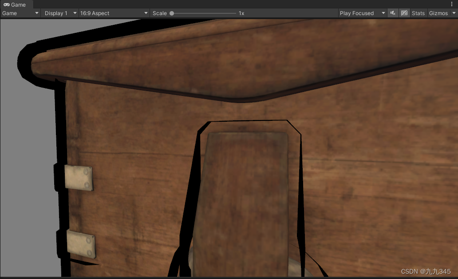
Task: Toggle the Gizmos button
Action: click(438, 13)
